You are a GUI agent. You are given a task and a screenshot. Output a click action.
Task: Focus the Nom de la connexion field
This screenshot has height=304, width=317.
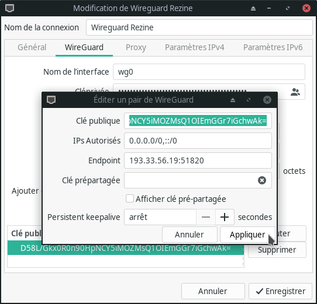pyautogui.click(x=199, y=27)
